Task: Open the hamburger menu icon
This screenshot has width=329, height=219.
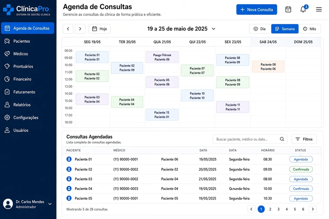Action: tap(319, 9)
